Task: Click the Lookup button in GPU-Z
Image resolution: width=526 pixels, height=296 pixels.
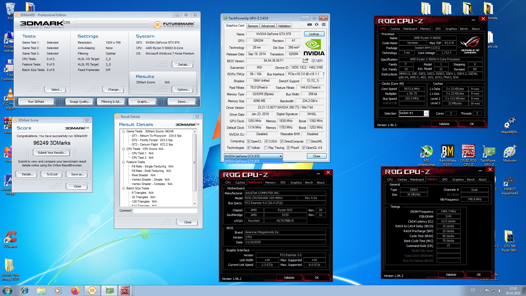Action: pyautogui.click(x=314, y=34)
